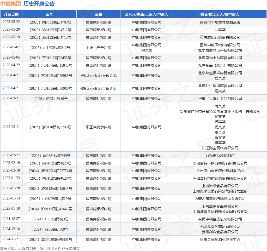267x251 pixels.
Task: Select defendant 华粮（天津）食品有限公司
Action: tap(220, 99)
